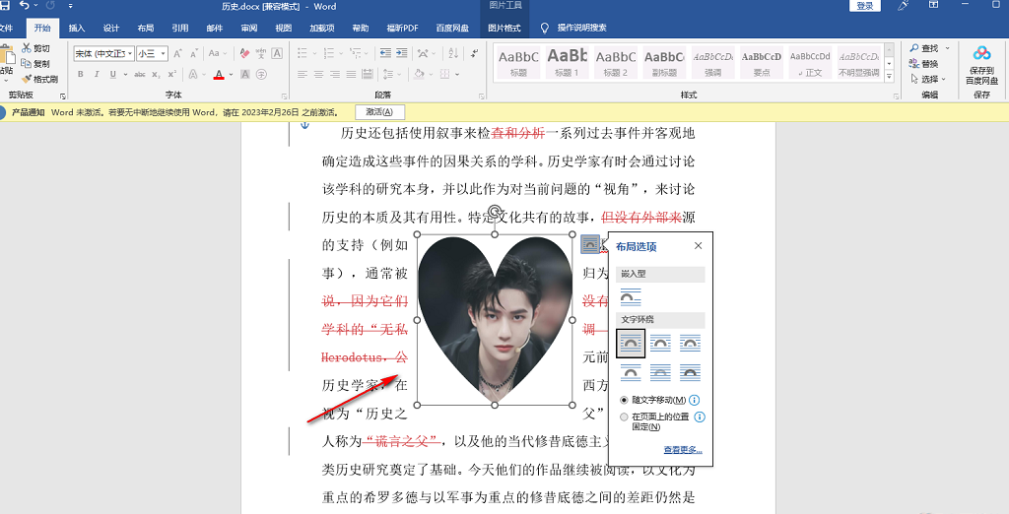The height and width of the screenshot is (514, 1009).
Task: Click the character shading icon
Action: click(245, 74)
